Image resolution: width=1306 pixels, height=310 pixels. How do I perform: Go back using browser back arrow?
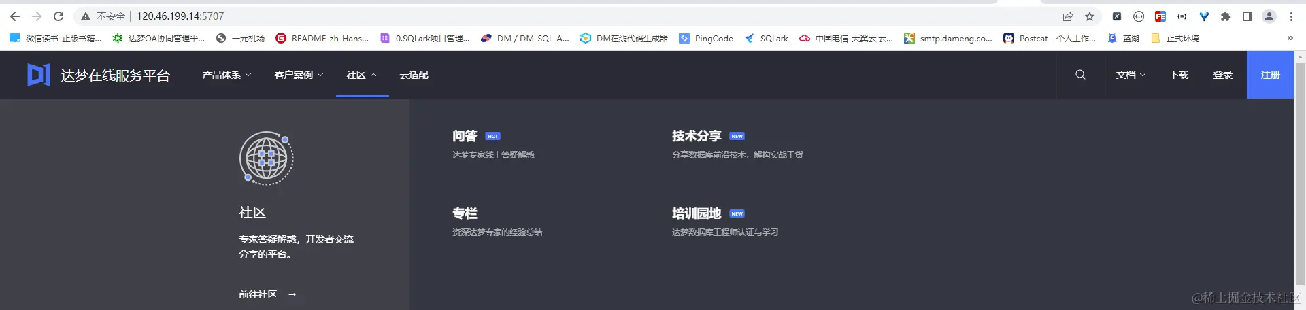(15, 16)
